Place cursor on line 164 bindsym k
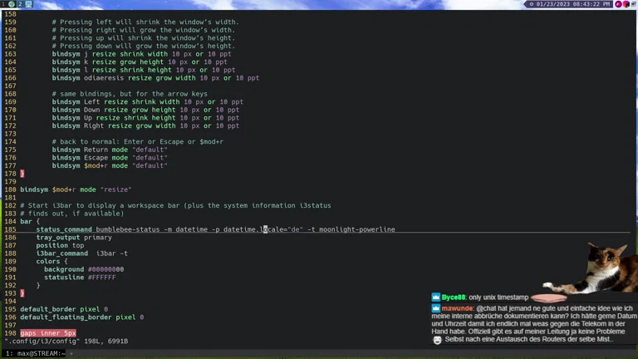This screenshot has width=638, height=359. pyautogui.click(x=140, y=61)
